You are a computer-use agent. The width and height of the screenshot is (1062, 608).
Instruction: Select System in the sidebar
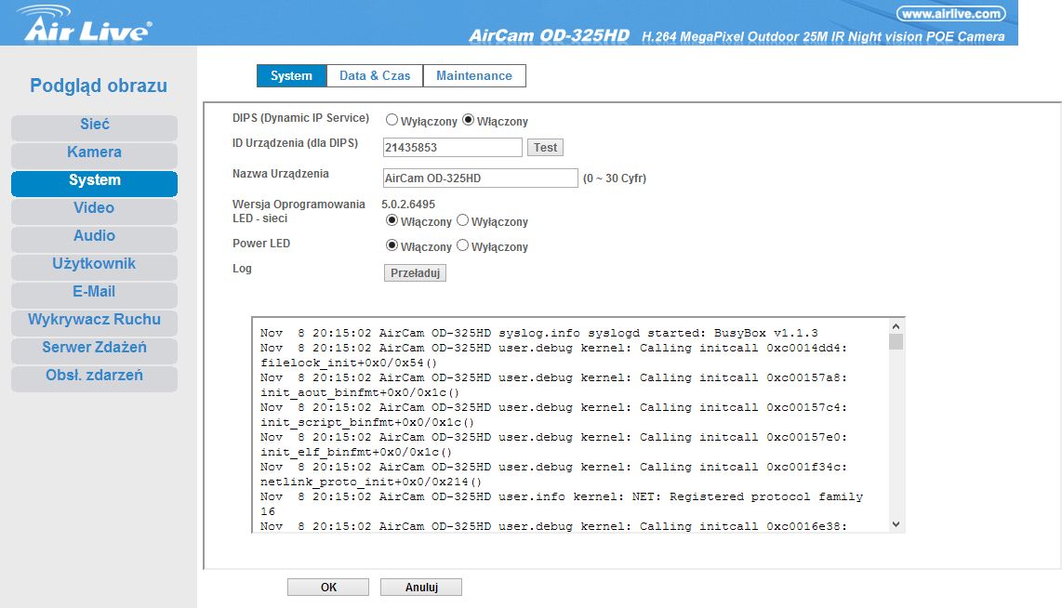94,181
